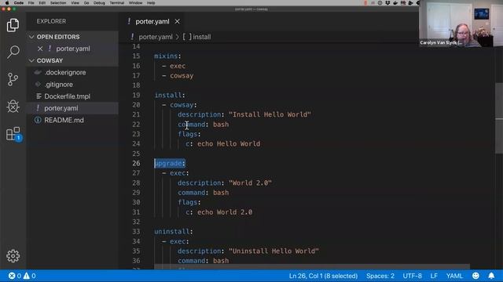Click the EXPLORER panel title
Screen dimensions: 503x282
pyautogui.click(x=51, y=21)
